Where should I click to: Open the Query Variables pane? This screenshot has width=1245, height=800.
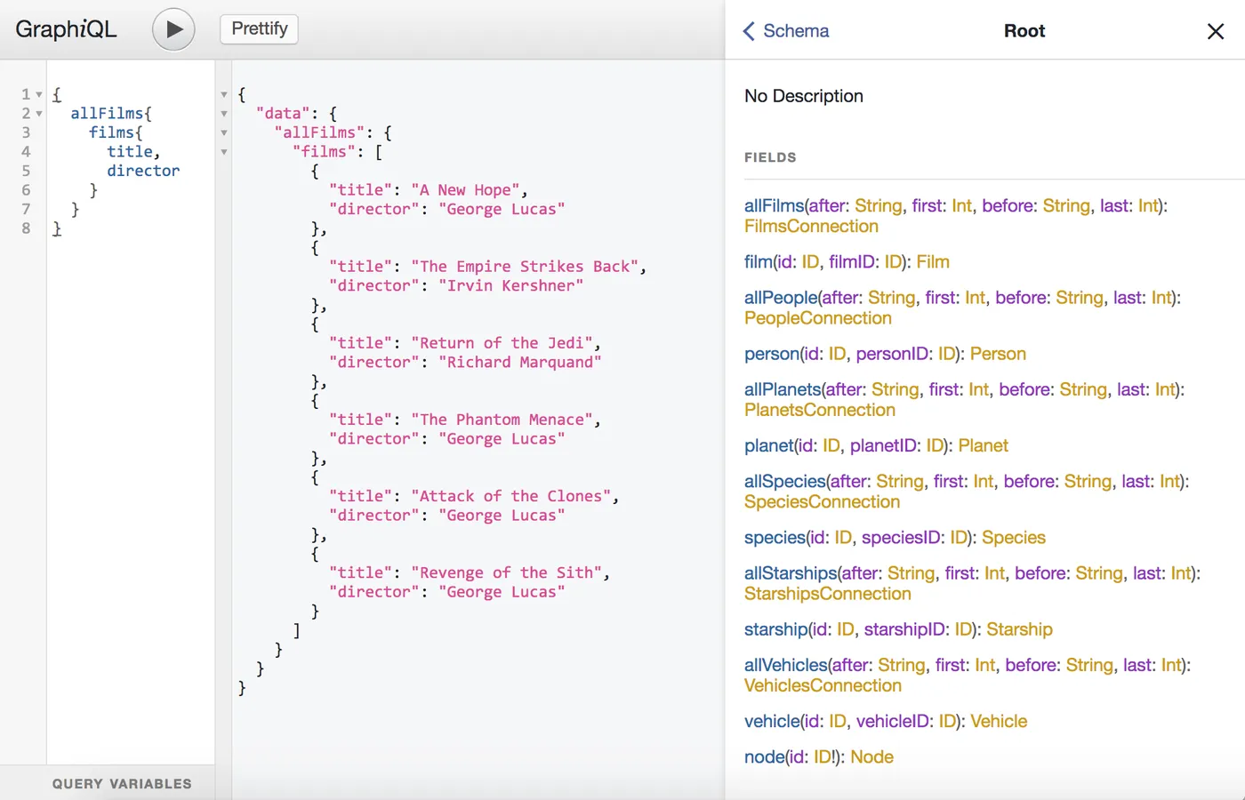click(122, 783)
